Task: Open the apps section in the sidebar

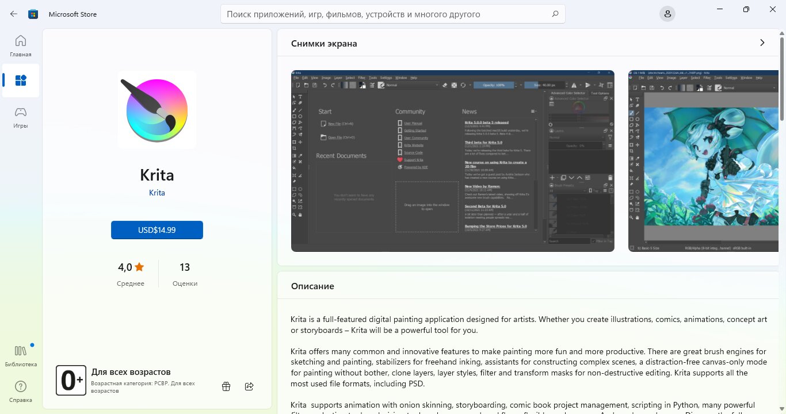Action: (21, 80)
